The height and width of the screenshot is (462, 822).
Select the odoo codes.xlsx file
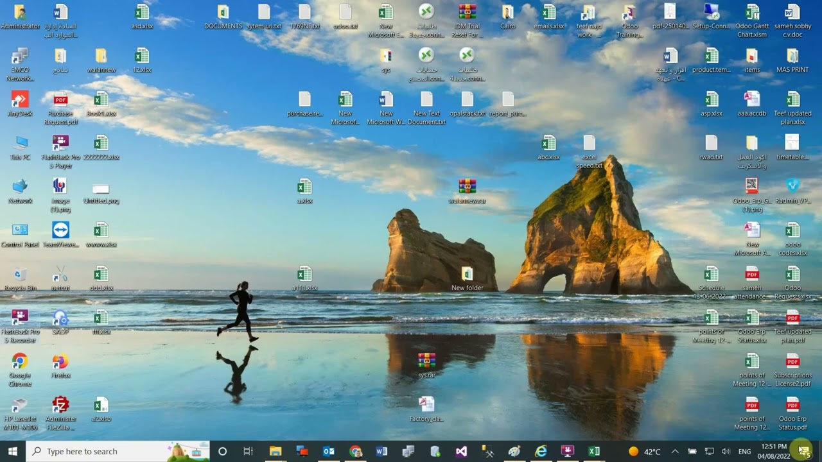pos(792,239)
